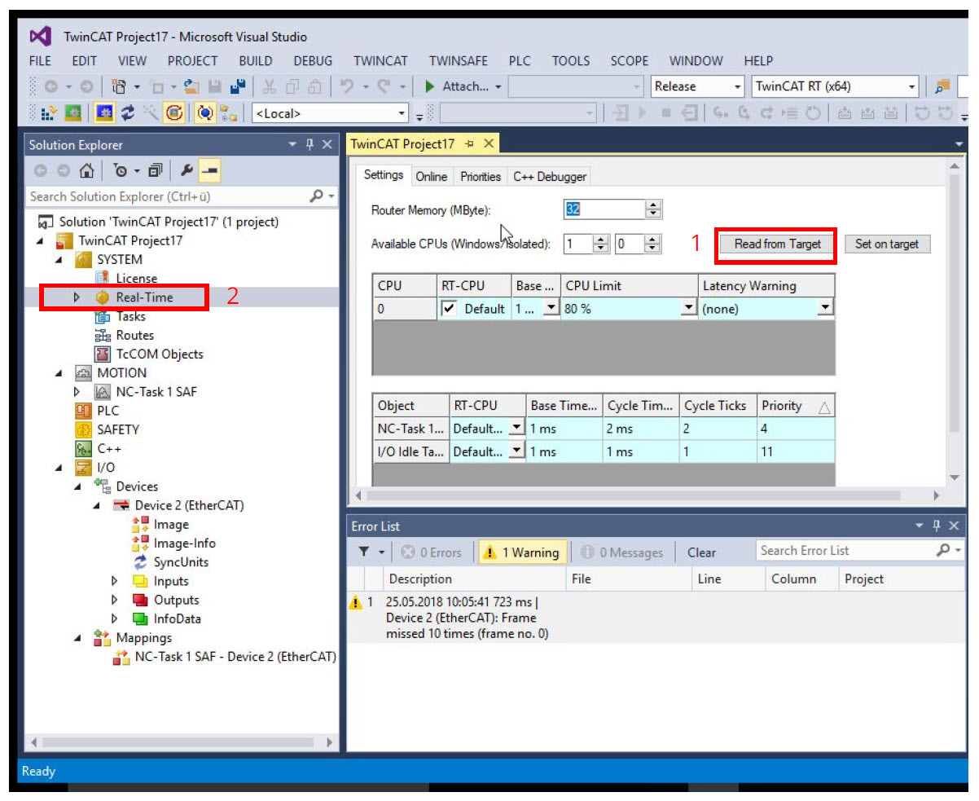Click the Router Memory up stepper arrow
Screen dimensions: 979x801
pos(652,205)
